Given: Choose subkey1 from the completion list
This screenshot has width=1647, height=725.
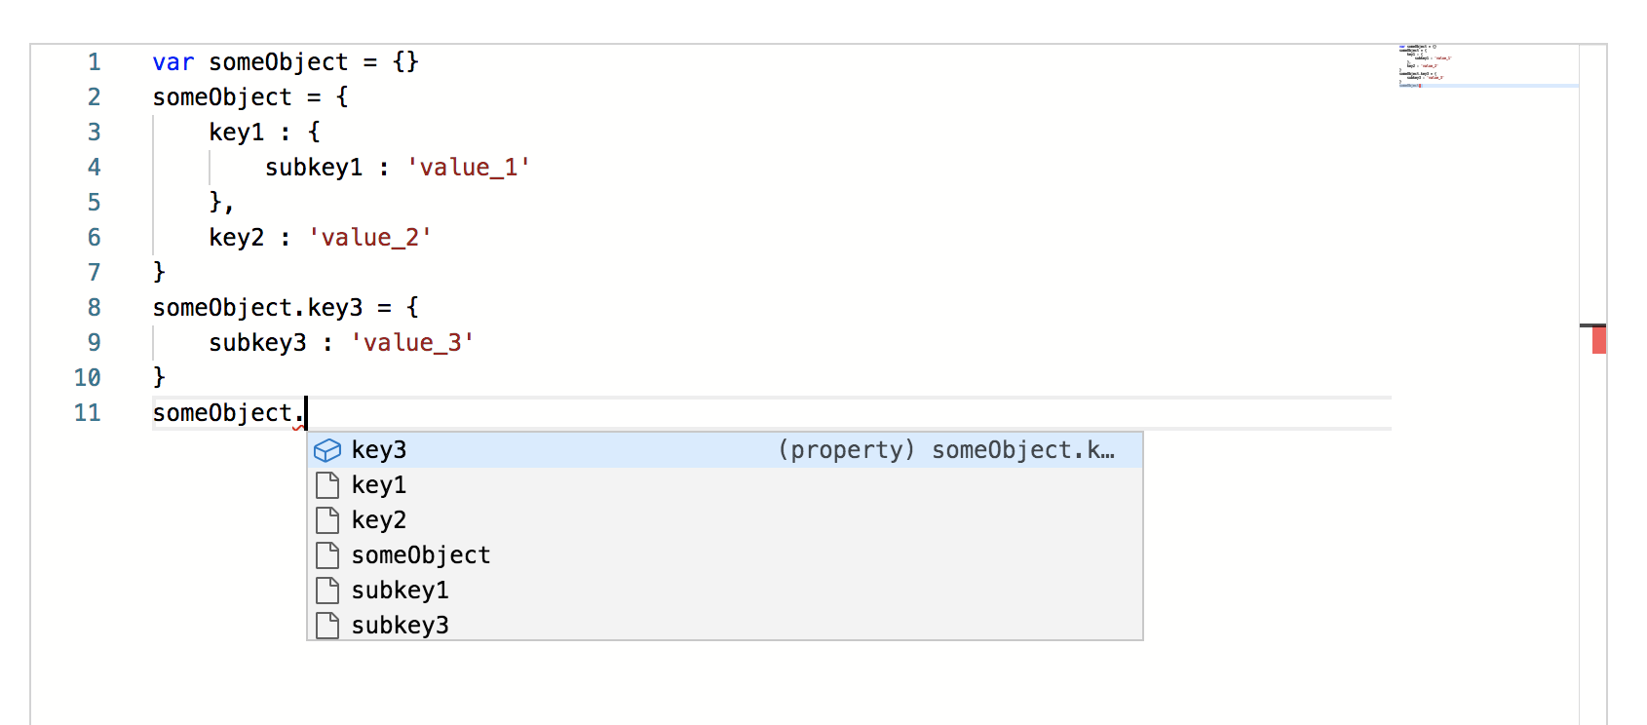Looking at the screenshot, I should pos(725,591).
